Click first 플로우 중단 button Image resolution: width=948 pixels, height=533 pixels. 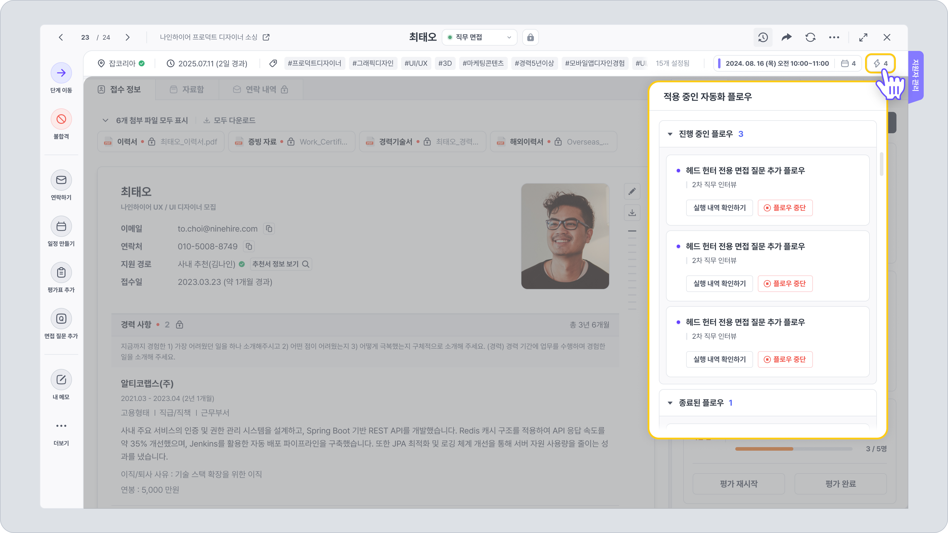pos(785,208)
